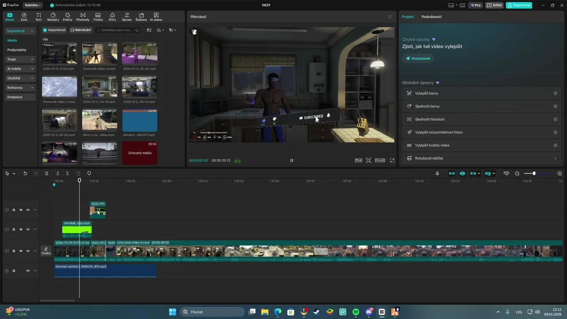
Task: Click the split clip tool icon
Action: (47, 173)
